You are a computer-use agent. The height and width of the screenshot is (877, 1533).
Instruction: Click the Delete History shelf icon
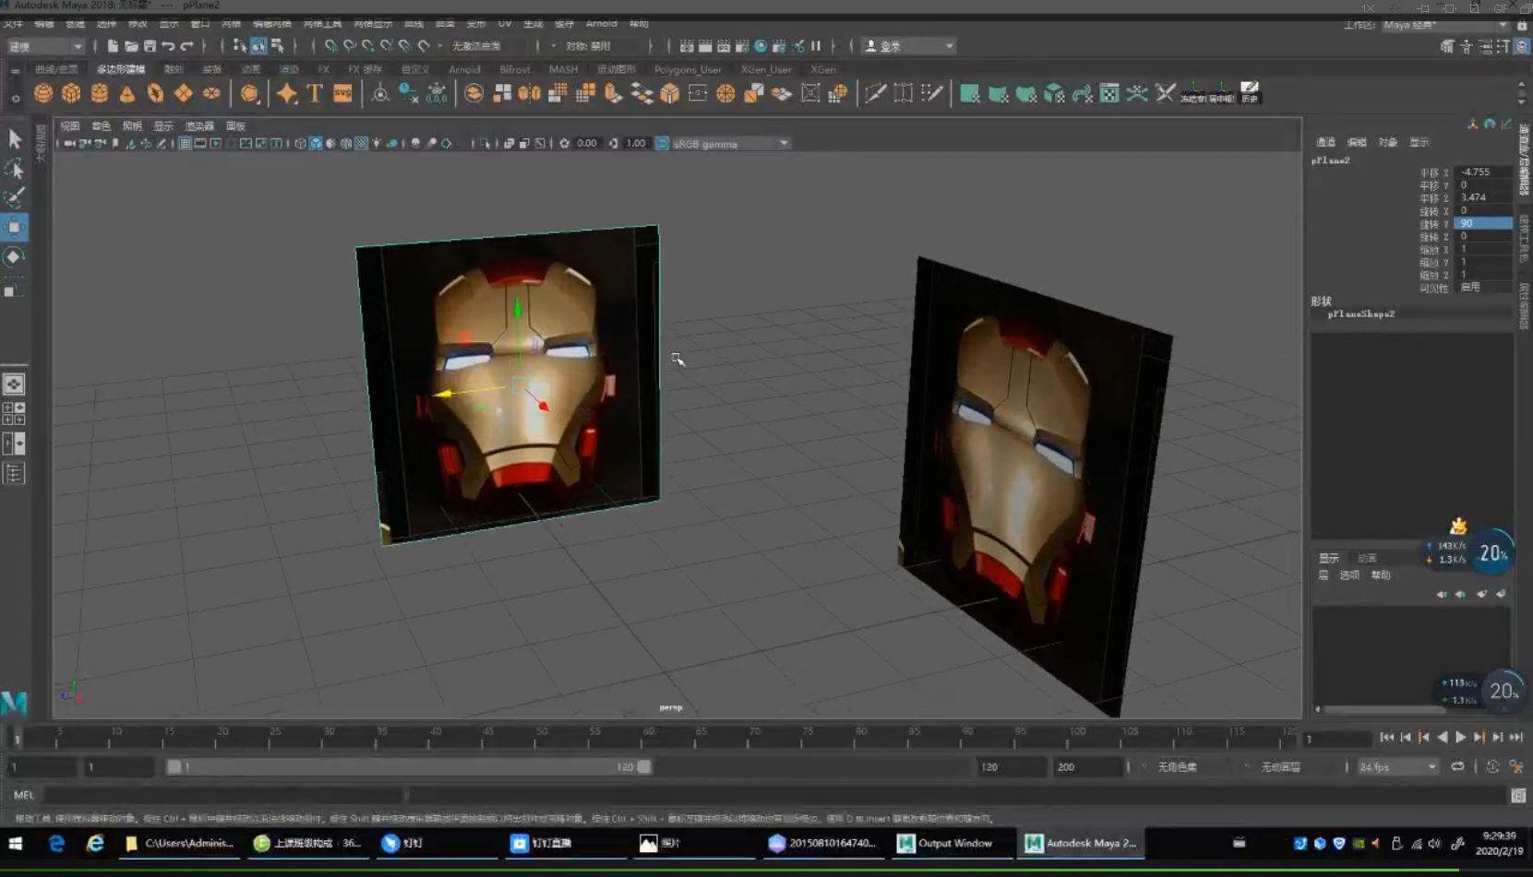(1250, 93)
